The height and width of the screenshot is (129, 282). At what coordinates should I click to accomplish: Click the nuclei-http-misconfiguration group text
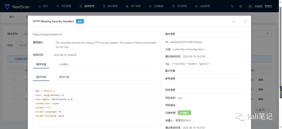(189, 49)
